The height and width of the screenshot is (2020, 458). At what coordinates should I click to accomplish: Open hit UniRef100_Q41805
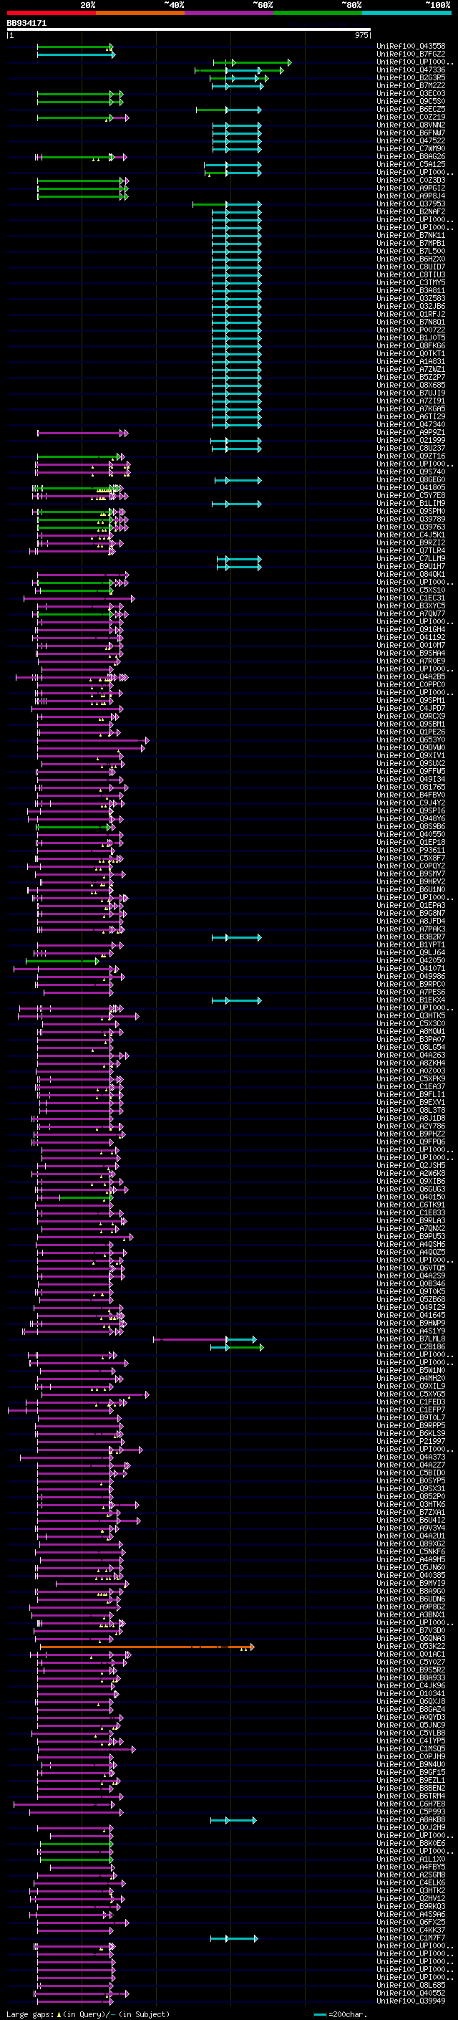pos(411,488)
